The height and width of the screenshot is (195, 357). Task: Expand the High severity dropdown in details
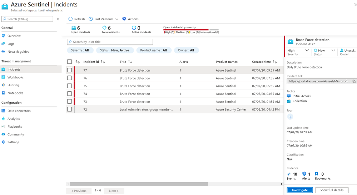[x=307, y=50]
